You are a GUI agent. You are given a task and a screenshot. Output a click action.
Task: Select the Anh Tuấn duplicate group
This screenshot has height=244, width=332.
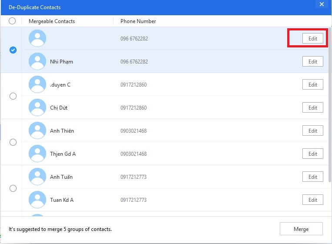click(13, 188)
